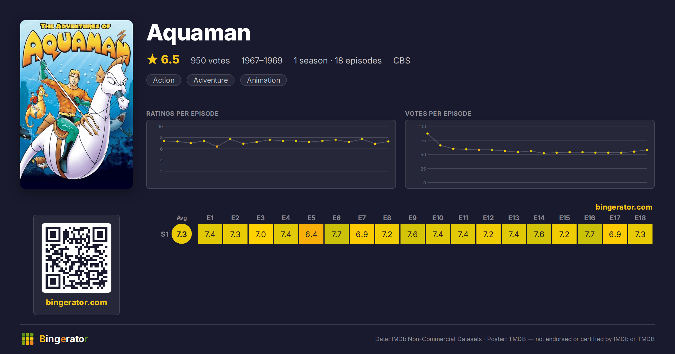Viewport: 675px width, 354px height.
Task: Click the E6 rating cell 7.7
Action: click(x=337, y=234)
